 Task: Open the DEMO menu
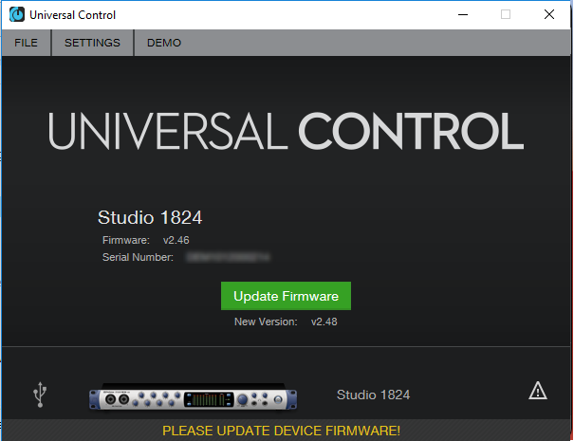pos(164,43)
